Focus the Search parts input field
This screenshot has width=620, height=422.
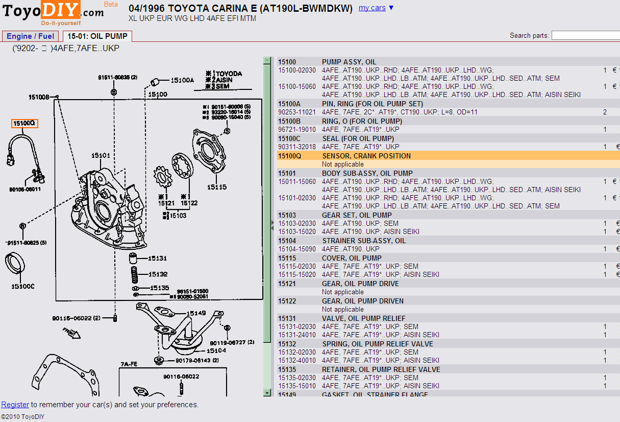tap(586, 35)
